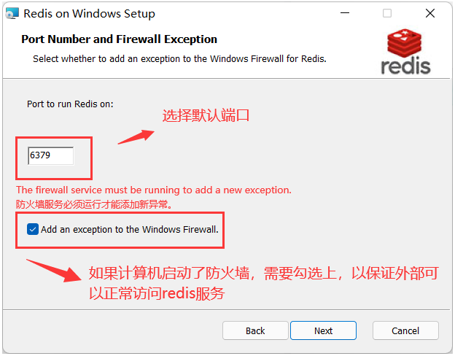This screenshot has width=455, height=356.
Task: Click the port number field showing 6379
Action: pyautogui.click(x=51, y=155)
